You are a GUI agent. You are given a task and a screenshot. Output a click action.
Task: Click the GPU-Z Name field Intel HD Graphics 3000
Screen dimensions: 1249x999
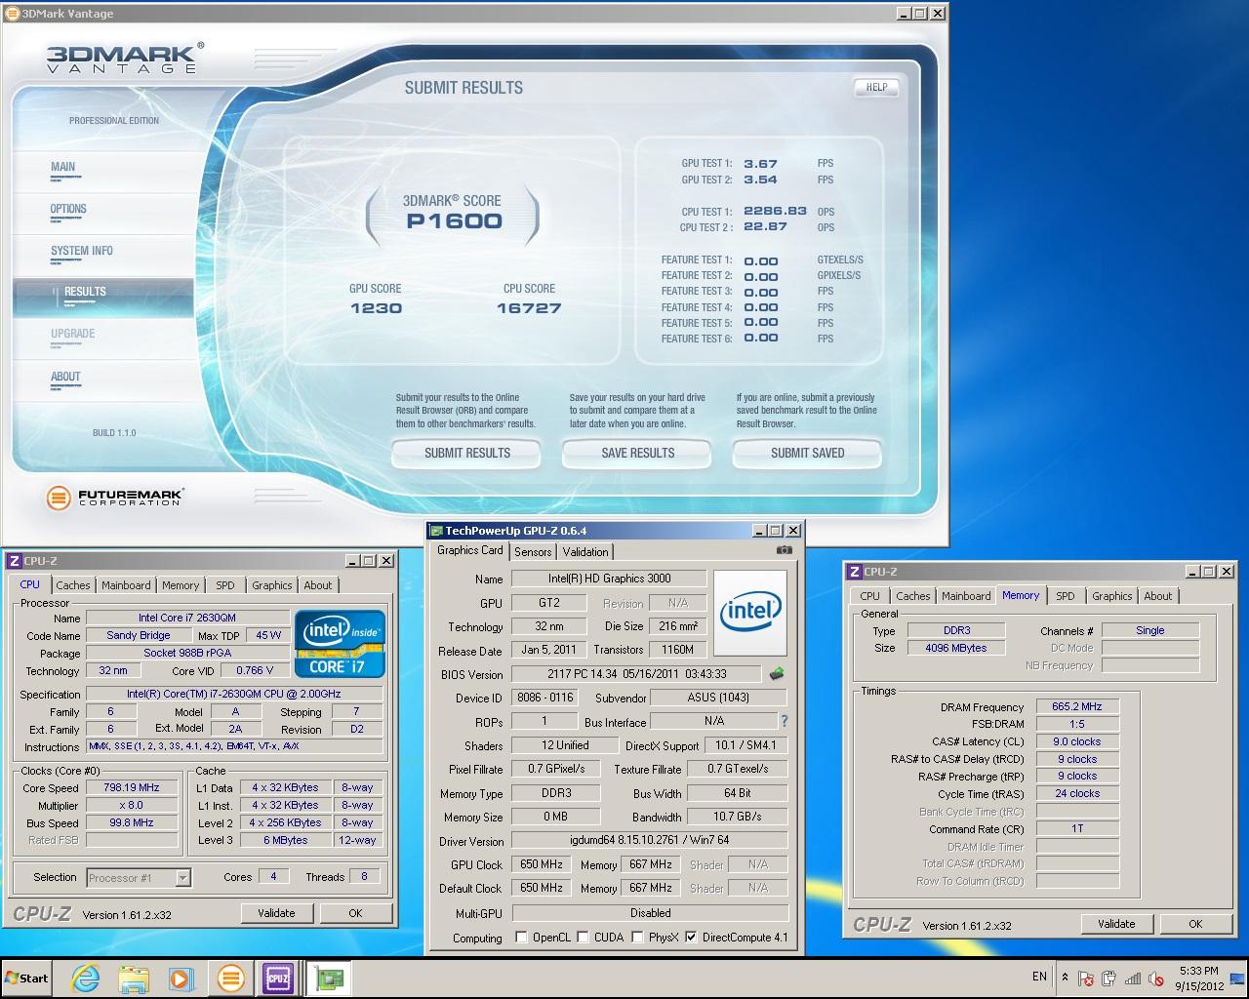[609, 579]
